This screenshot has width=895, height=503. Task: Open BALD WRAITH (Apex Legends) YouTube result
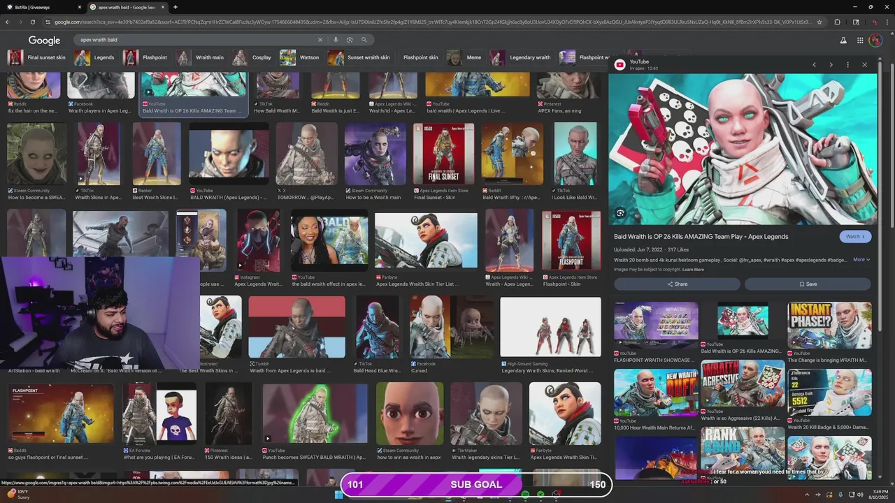tap(229, 154)
